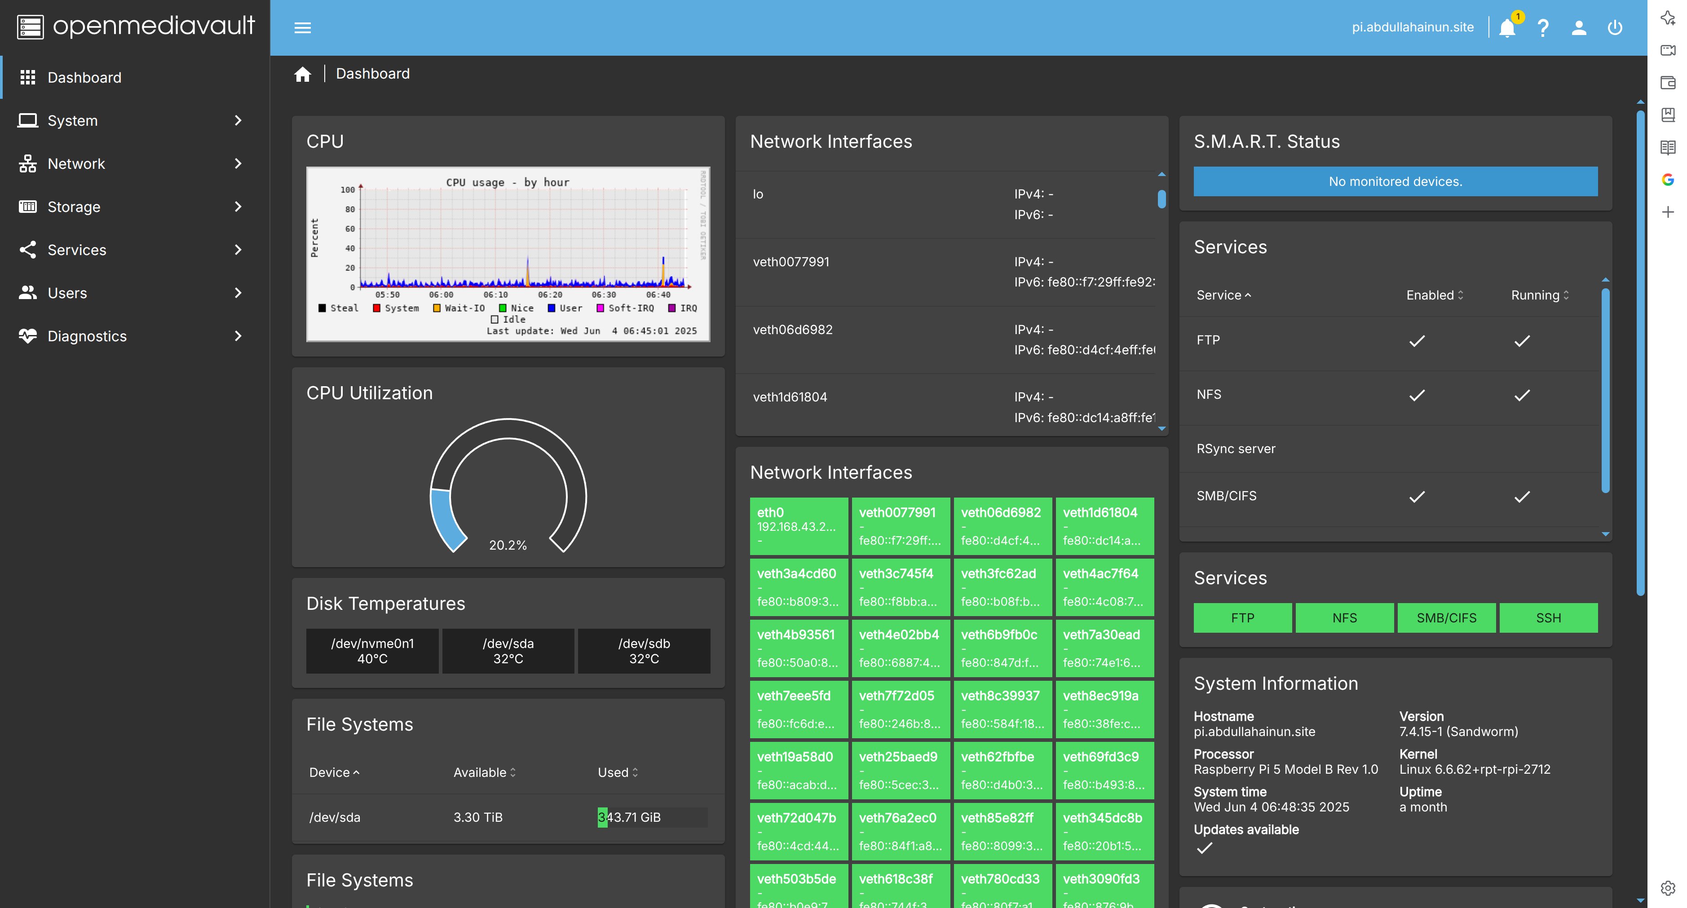Click the CPU usage graph image
Viewport: 1687px width, 908px height.
point(508,254)
